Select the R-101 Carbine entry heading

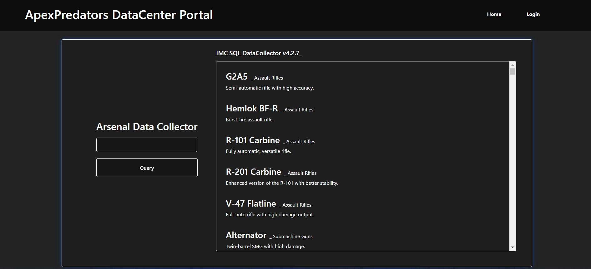pyautogui.click(x=253, y=140)
